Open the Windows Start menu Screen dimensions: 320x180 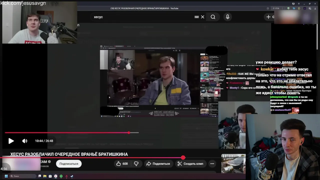pos(6,176)
